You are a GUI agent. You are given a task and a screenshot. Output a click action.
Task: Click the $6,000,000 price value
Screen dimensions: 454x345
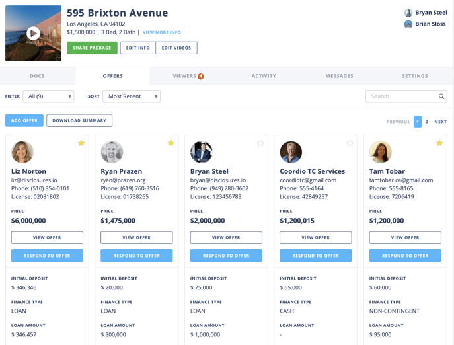(x=28, y=221)
